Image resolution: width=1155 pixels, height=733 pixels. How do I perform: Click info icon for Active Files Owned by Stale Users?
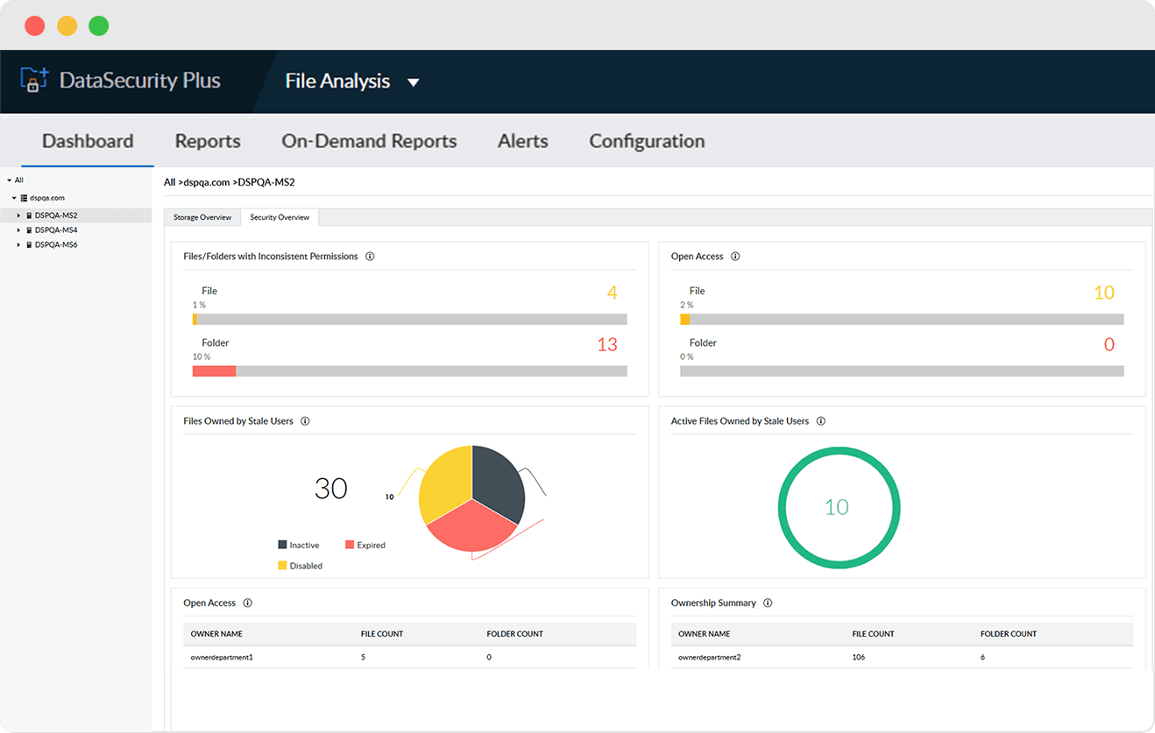(x=821, y=421)
